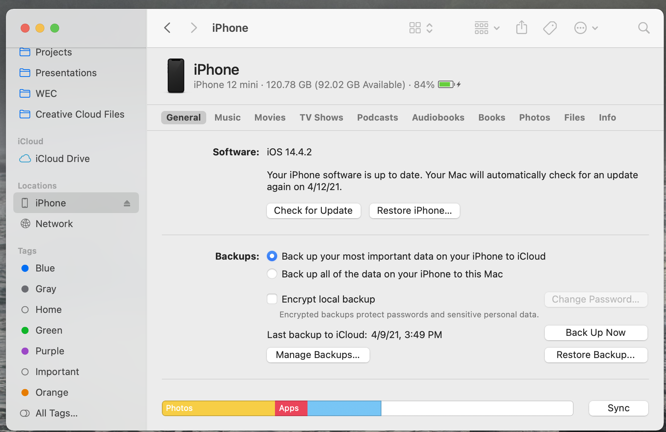Switch to the Books tab
Screen dimensions: 666x432
coord(492,118)
